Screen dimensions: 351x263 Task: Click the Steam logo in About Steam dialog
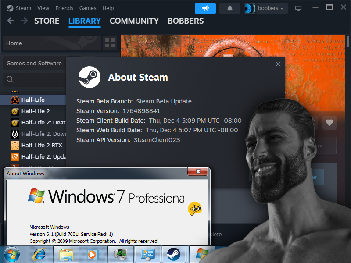click(90, 77)
